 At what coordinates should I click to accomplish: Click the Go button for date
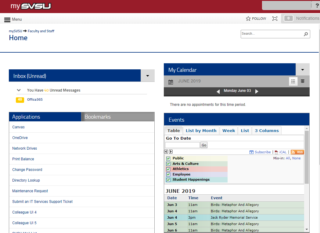[204, 145]
